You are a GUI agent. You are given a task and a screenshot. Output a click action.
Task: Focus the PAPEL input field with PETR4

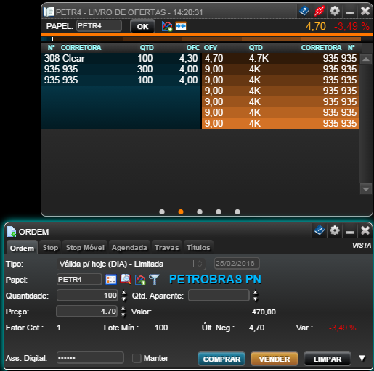[x=99, y=26]
